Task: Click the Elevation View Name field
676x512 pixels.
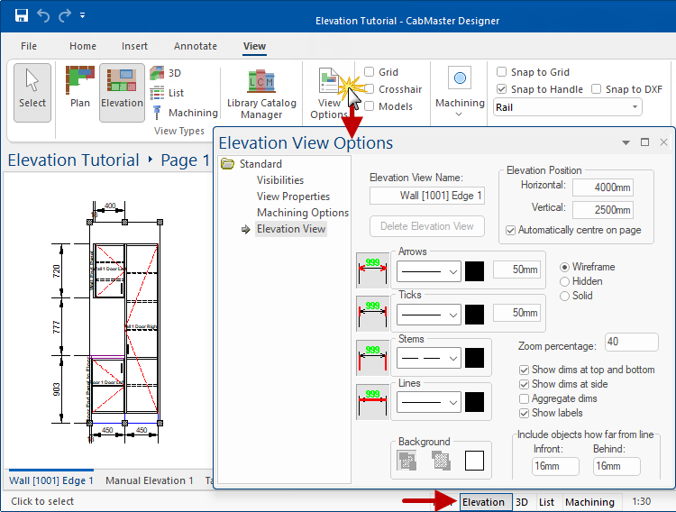Action: pos(427,196)
